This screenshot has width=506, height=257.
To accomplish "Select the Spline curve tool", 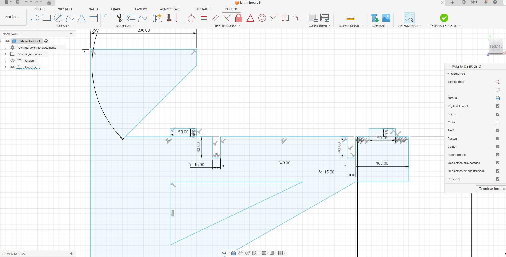I will (70, 18).
